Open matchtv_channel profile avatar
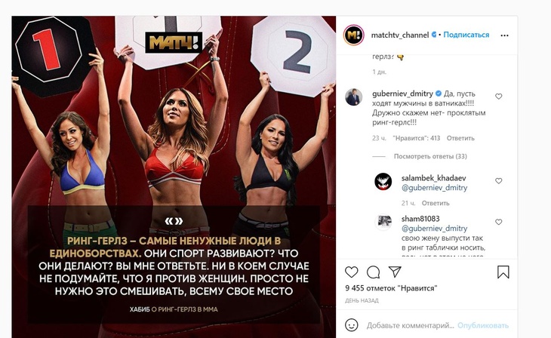The image size is (551, 338). point(353,35)
